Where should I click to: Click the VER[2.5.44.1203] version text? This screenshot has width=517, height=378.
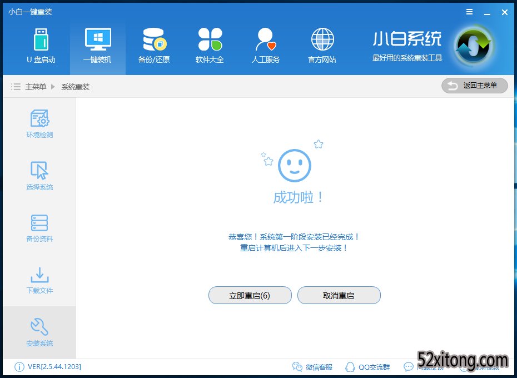point(54,367)
